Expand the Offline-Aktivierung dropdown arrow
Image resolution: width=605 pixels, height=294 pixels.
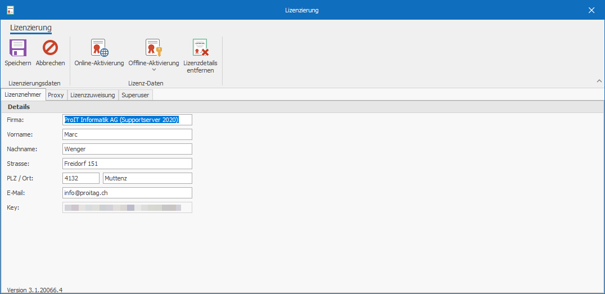point(153,70)
